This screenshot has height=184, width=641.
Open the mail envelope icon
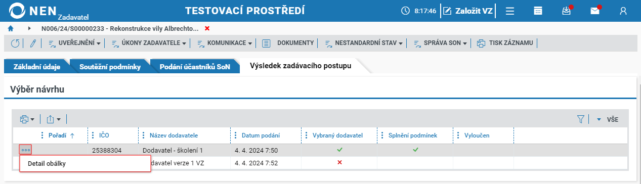[x=595, y=11]
